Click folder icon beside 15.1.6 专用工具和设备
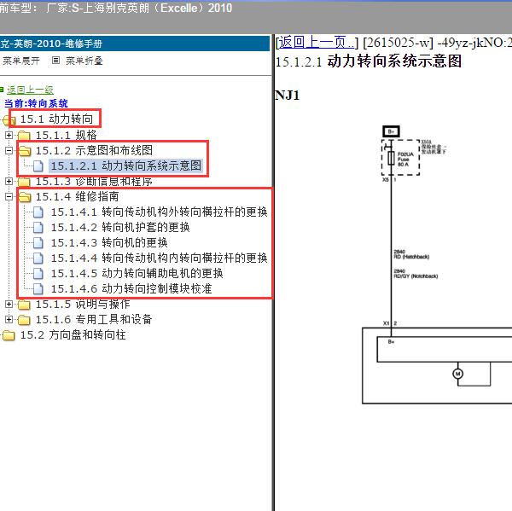 [x=24, y=320]
